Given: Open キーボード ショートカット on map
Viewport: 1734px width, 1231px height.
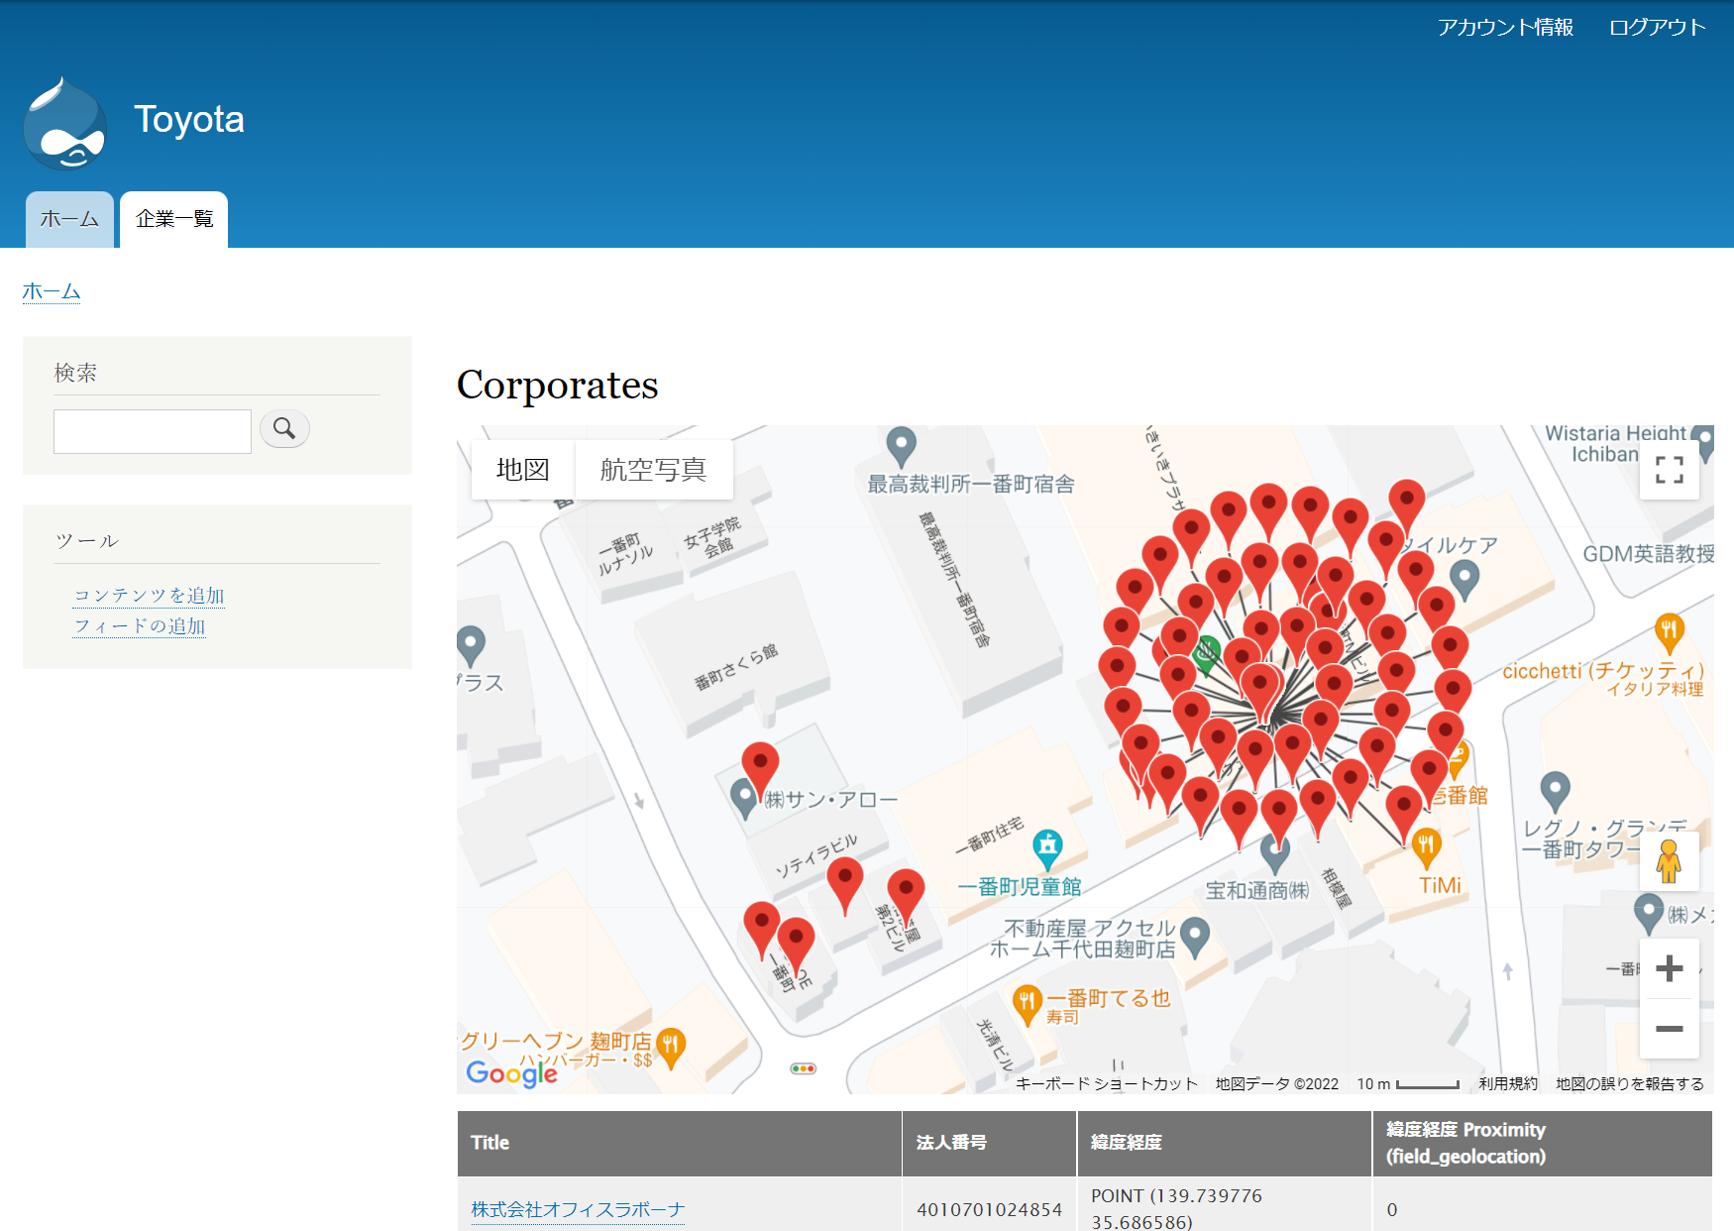Looking at the screenshot, I should [1107, 1083].
